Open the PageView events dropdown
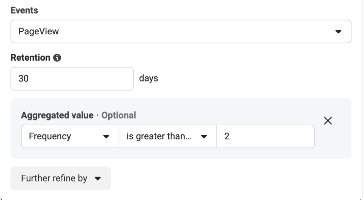Screen dimensions: 364x200 coord(181,31)
